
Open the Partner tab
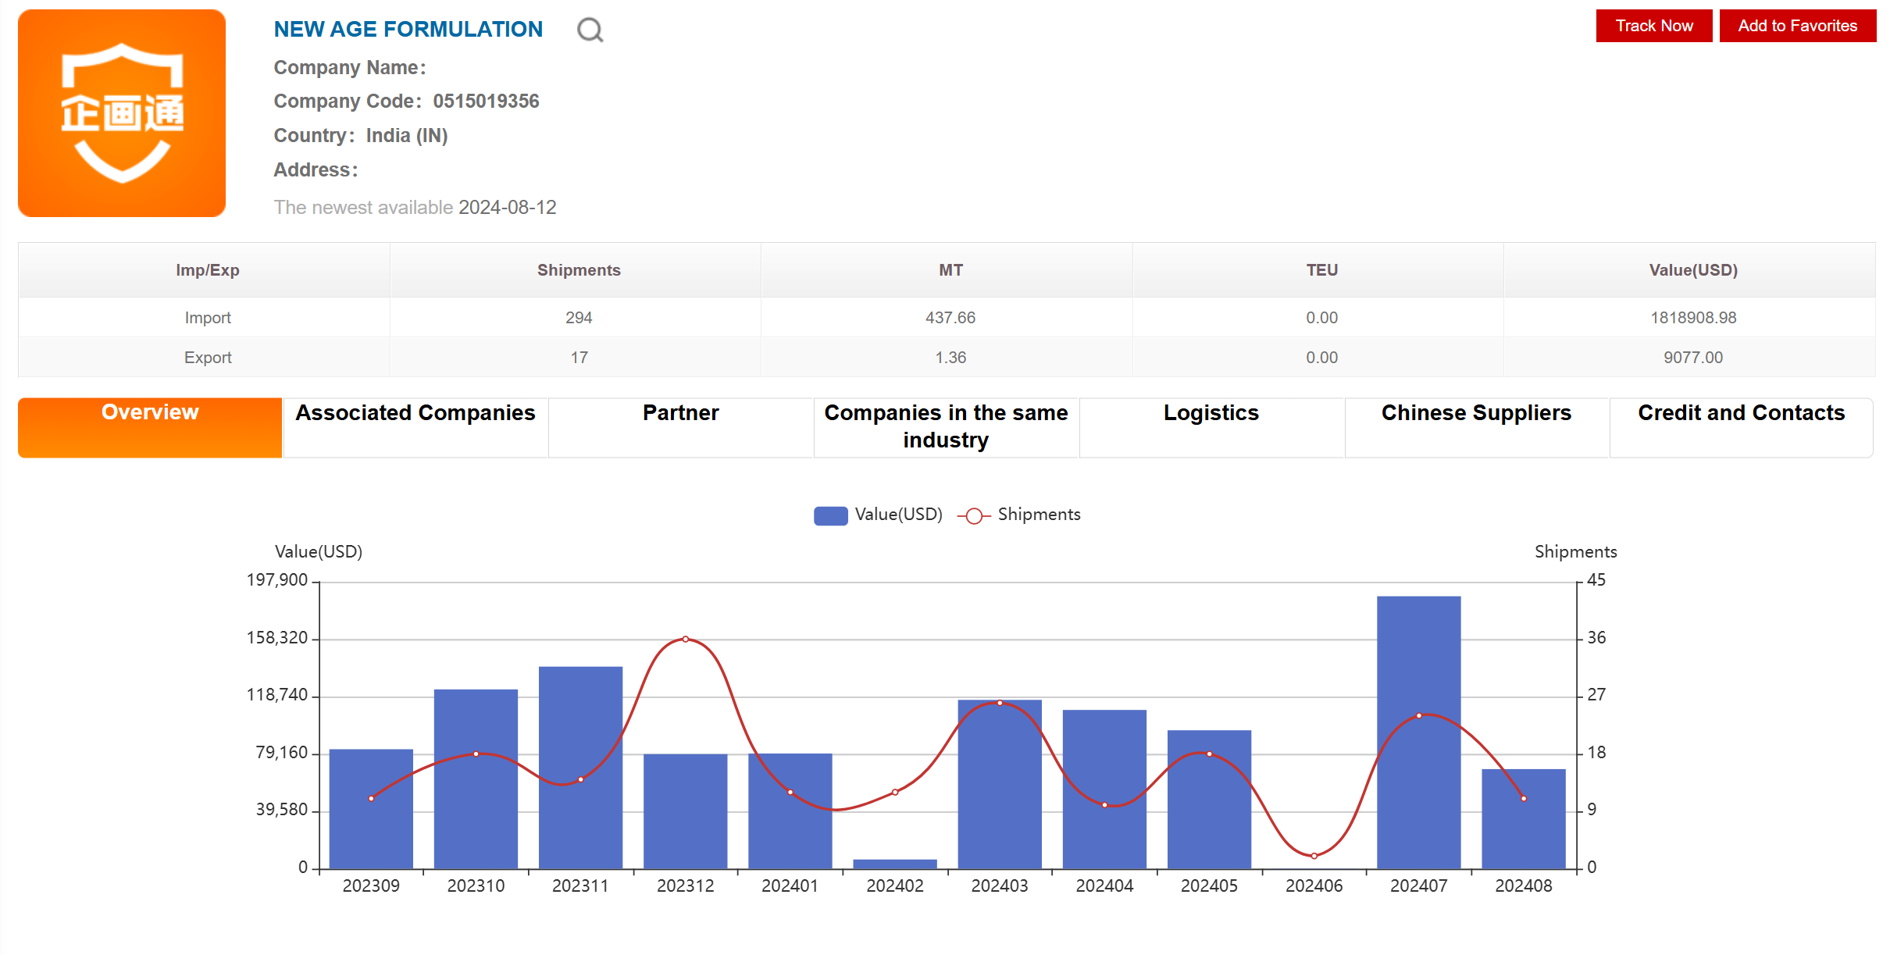[x=681, y=427]
